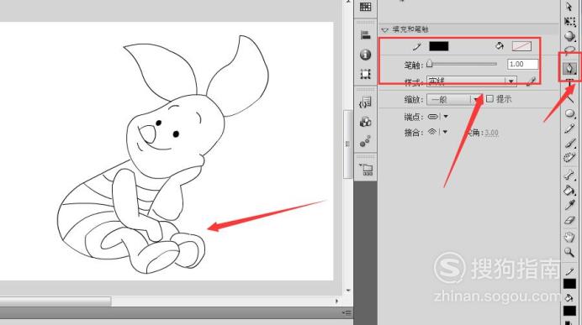Choose the Eraser tool

coord(569,221)
